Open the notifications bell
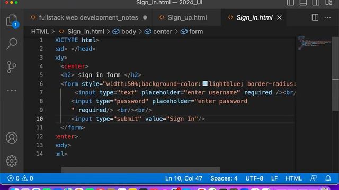Screen dimensions: 339x190 (x=328, y=178)
